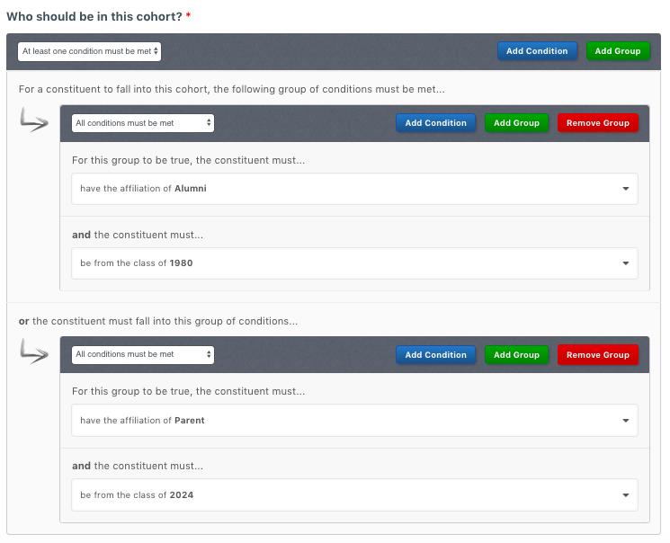Image resolution: width=670 pixels, height=543 pixels.
Task: Select the 'be from the class of 2024' field
Action: coord(354,494)
